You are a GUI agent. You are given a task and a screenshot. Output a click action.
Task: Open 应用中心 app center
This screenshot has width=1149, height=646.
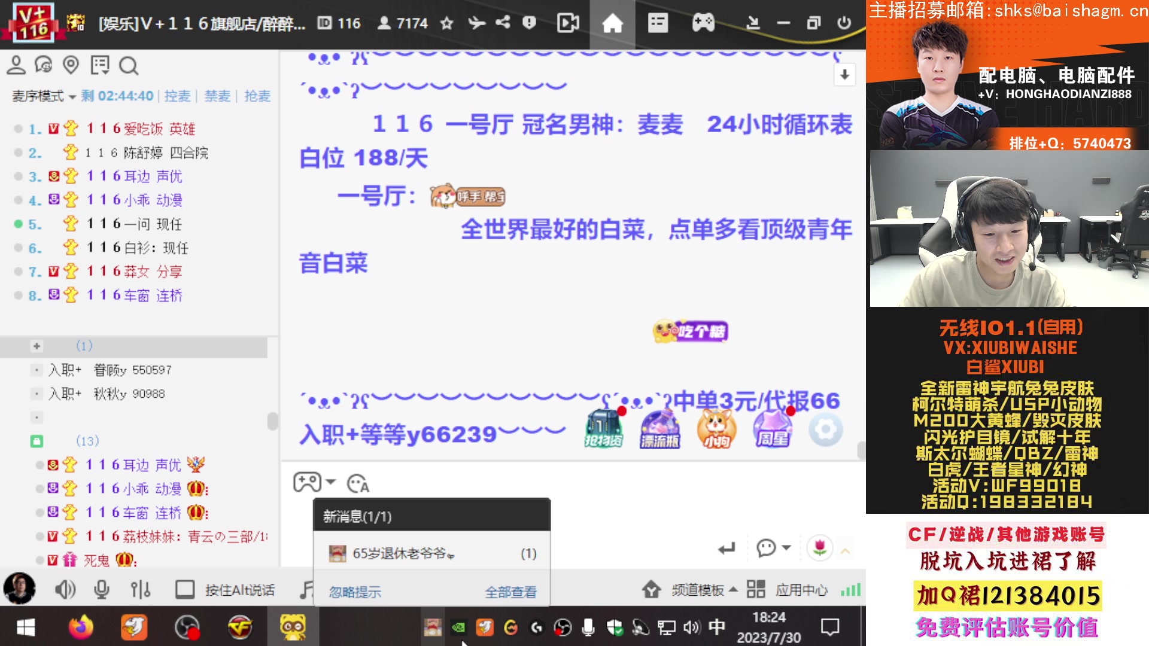[787, 590]
